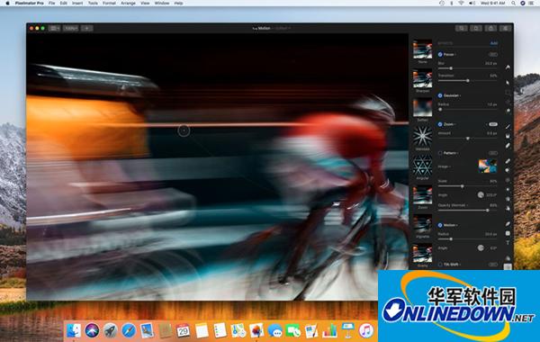
Task: Select the Paint brush tool
Action: point(508,126)
